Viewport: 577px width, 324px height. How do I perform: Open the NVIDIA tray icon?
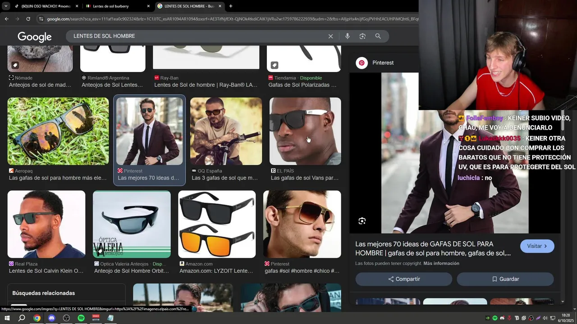(488, 318)
